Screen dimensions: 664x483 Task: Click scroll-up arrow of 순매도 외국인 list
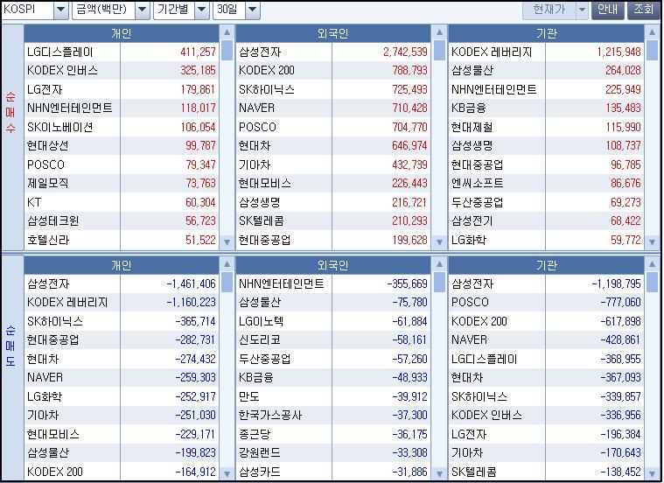(439, 264)
